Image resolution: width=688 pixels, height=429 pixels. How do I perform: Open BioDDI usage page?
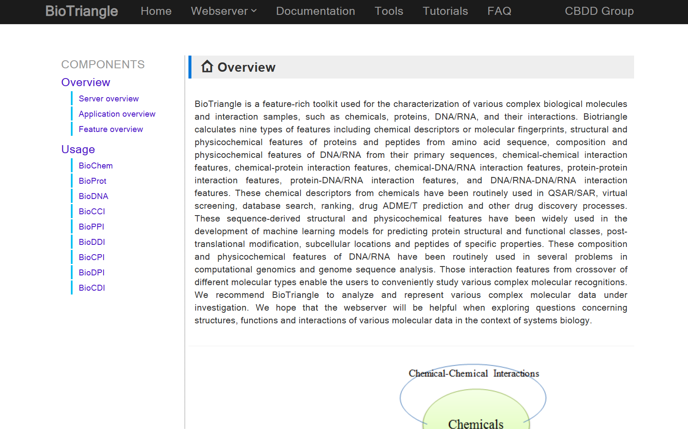(92, 242)
